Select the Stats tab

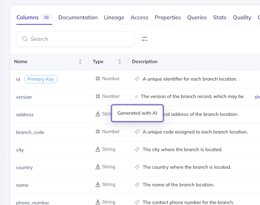[x=220, y=17]
